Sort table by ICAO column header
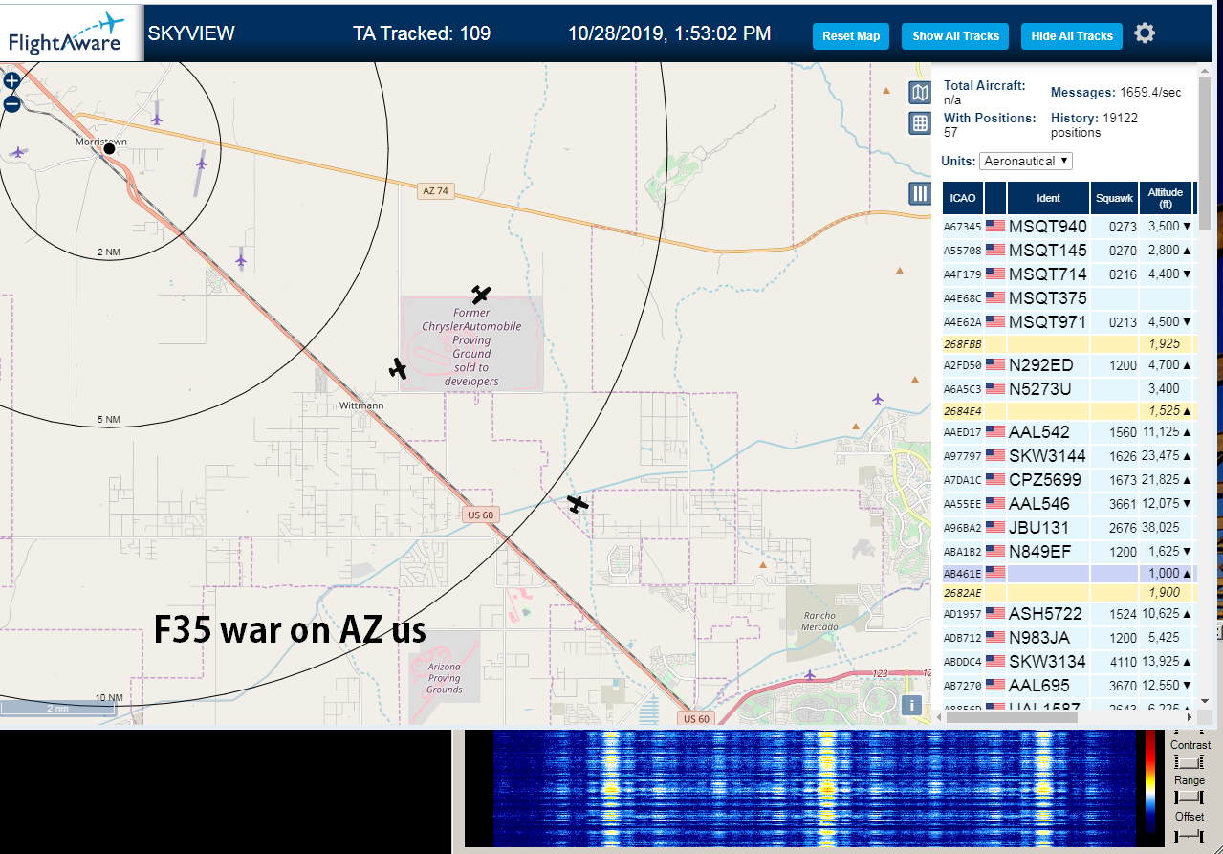This screenshot has height=854, width=1223. tap(963, 198)
